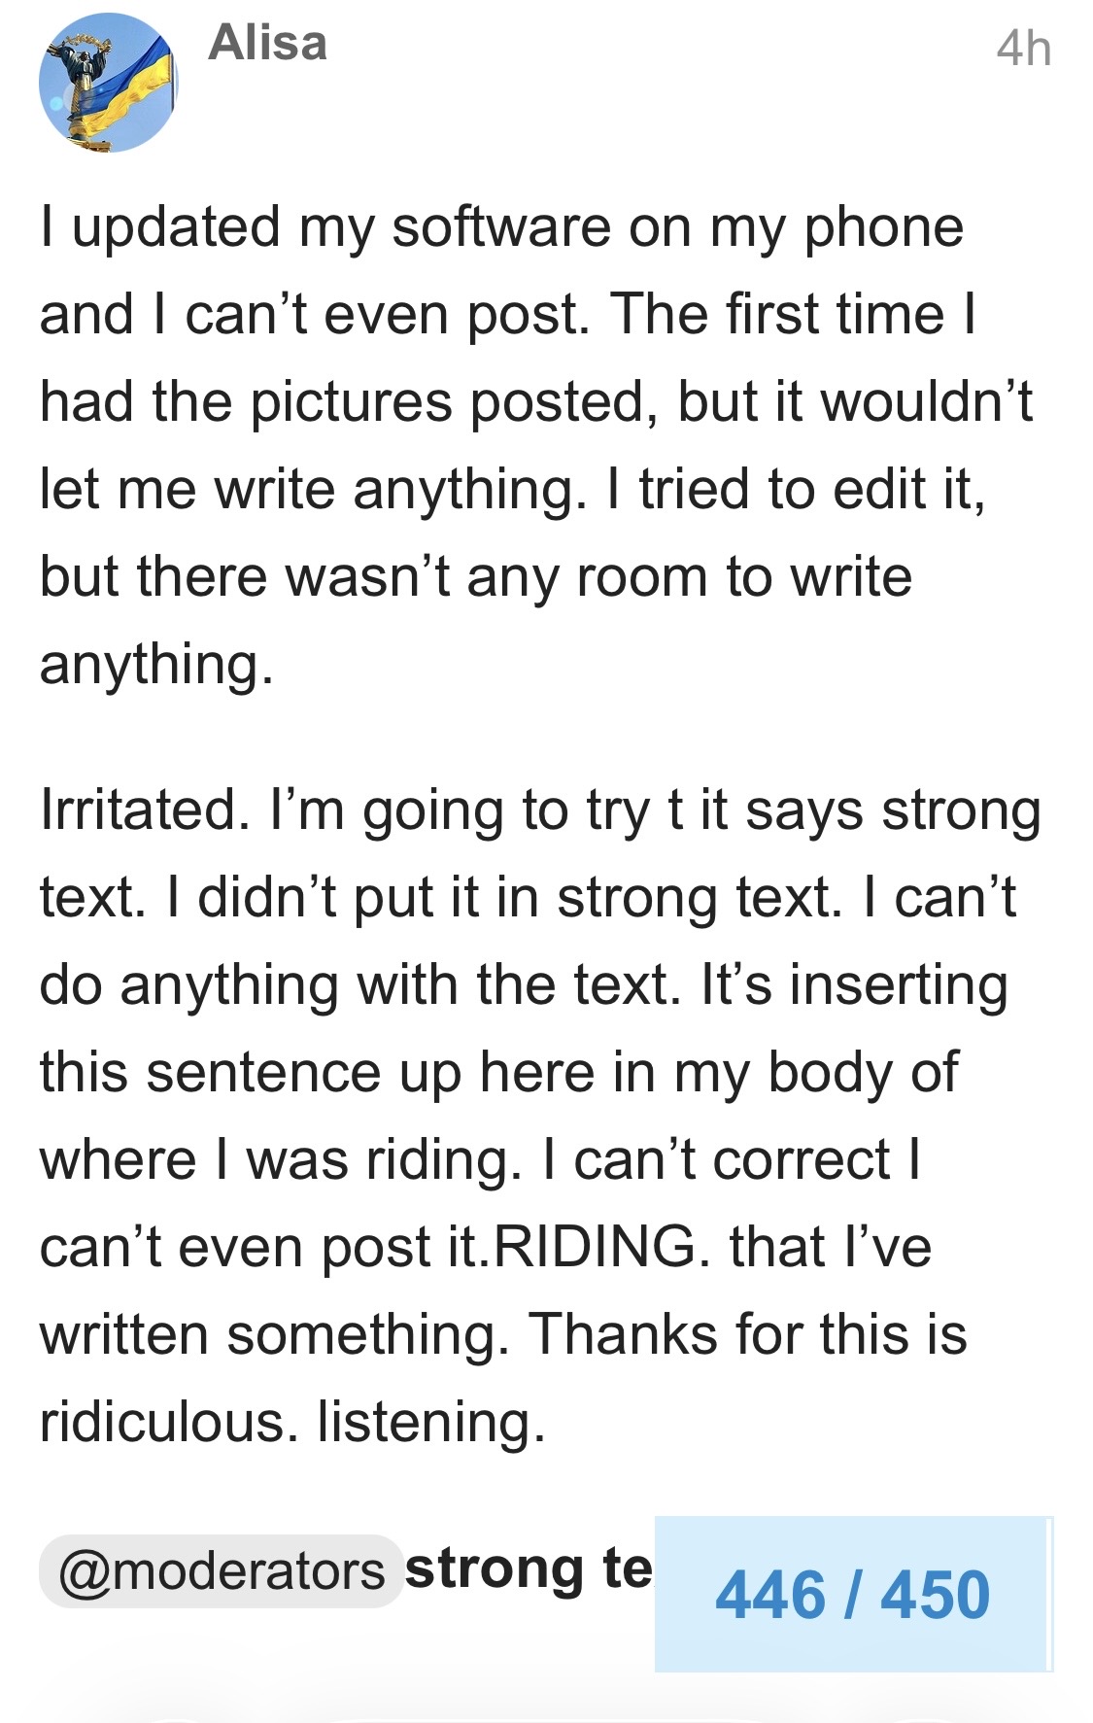Click the capitalized word "RIDING"

click(x=595, y=1247)
